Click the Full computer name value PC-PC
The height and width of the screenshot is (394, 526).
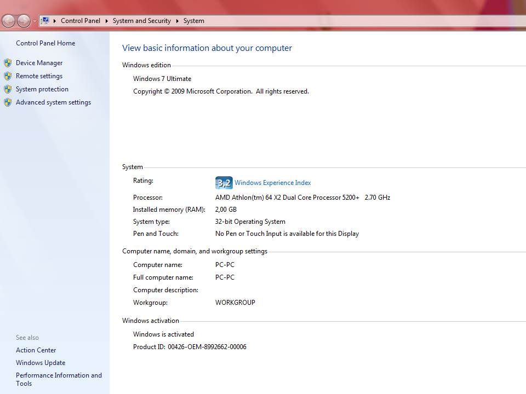point(225,277)
